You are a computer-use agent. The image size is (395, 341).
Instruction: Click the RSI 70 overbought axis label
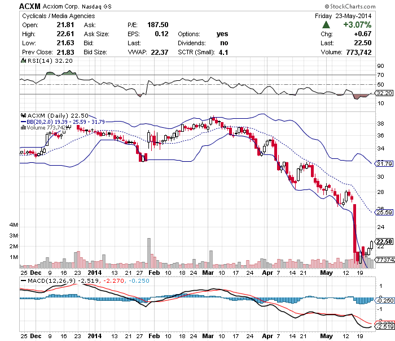coord(380,75)
